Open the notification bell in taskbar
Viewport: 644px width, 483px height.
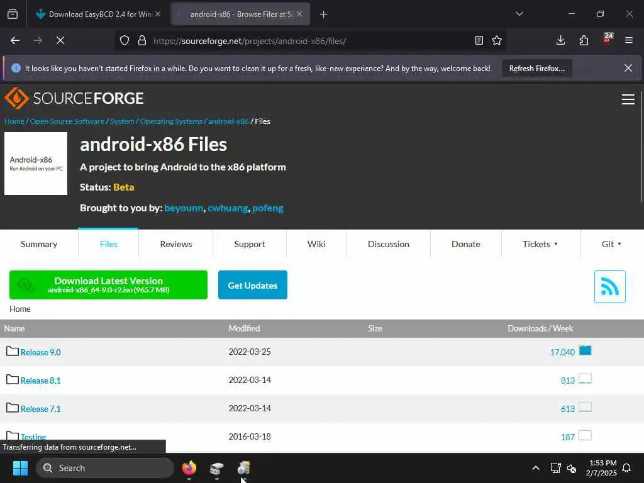pyautogui.click(x=626, y=468)
